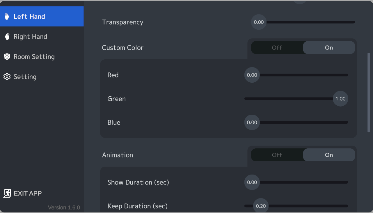Click the Green slider handle at 1.00
The height and width of the screenshot is (213, 373).
point(340,99)
